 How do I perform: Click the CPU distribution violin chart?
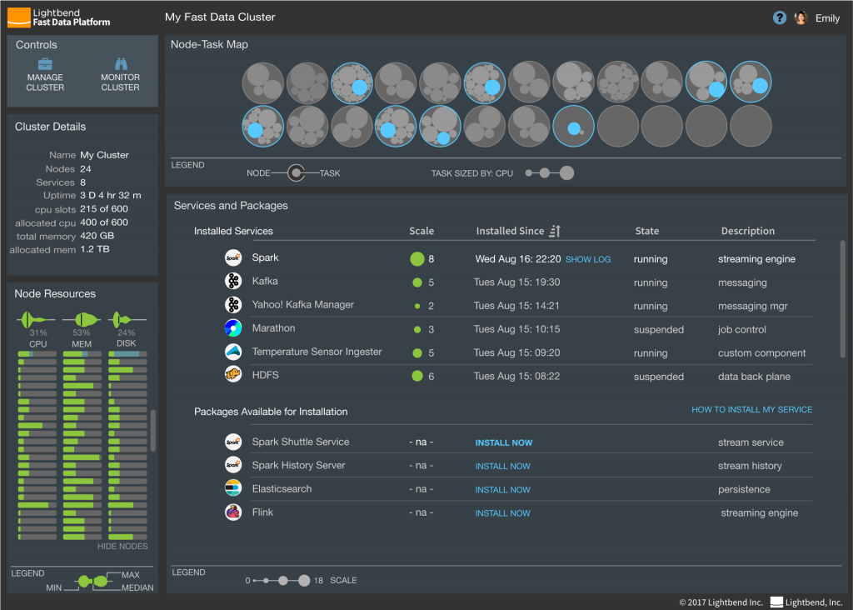pyautogui.click(x=37, y=320)
